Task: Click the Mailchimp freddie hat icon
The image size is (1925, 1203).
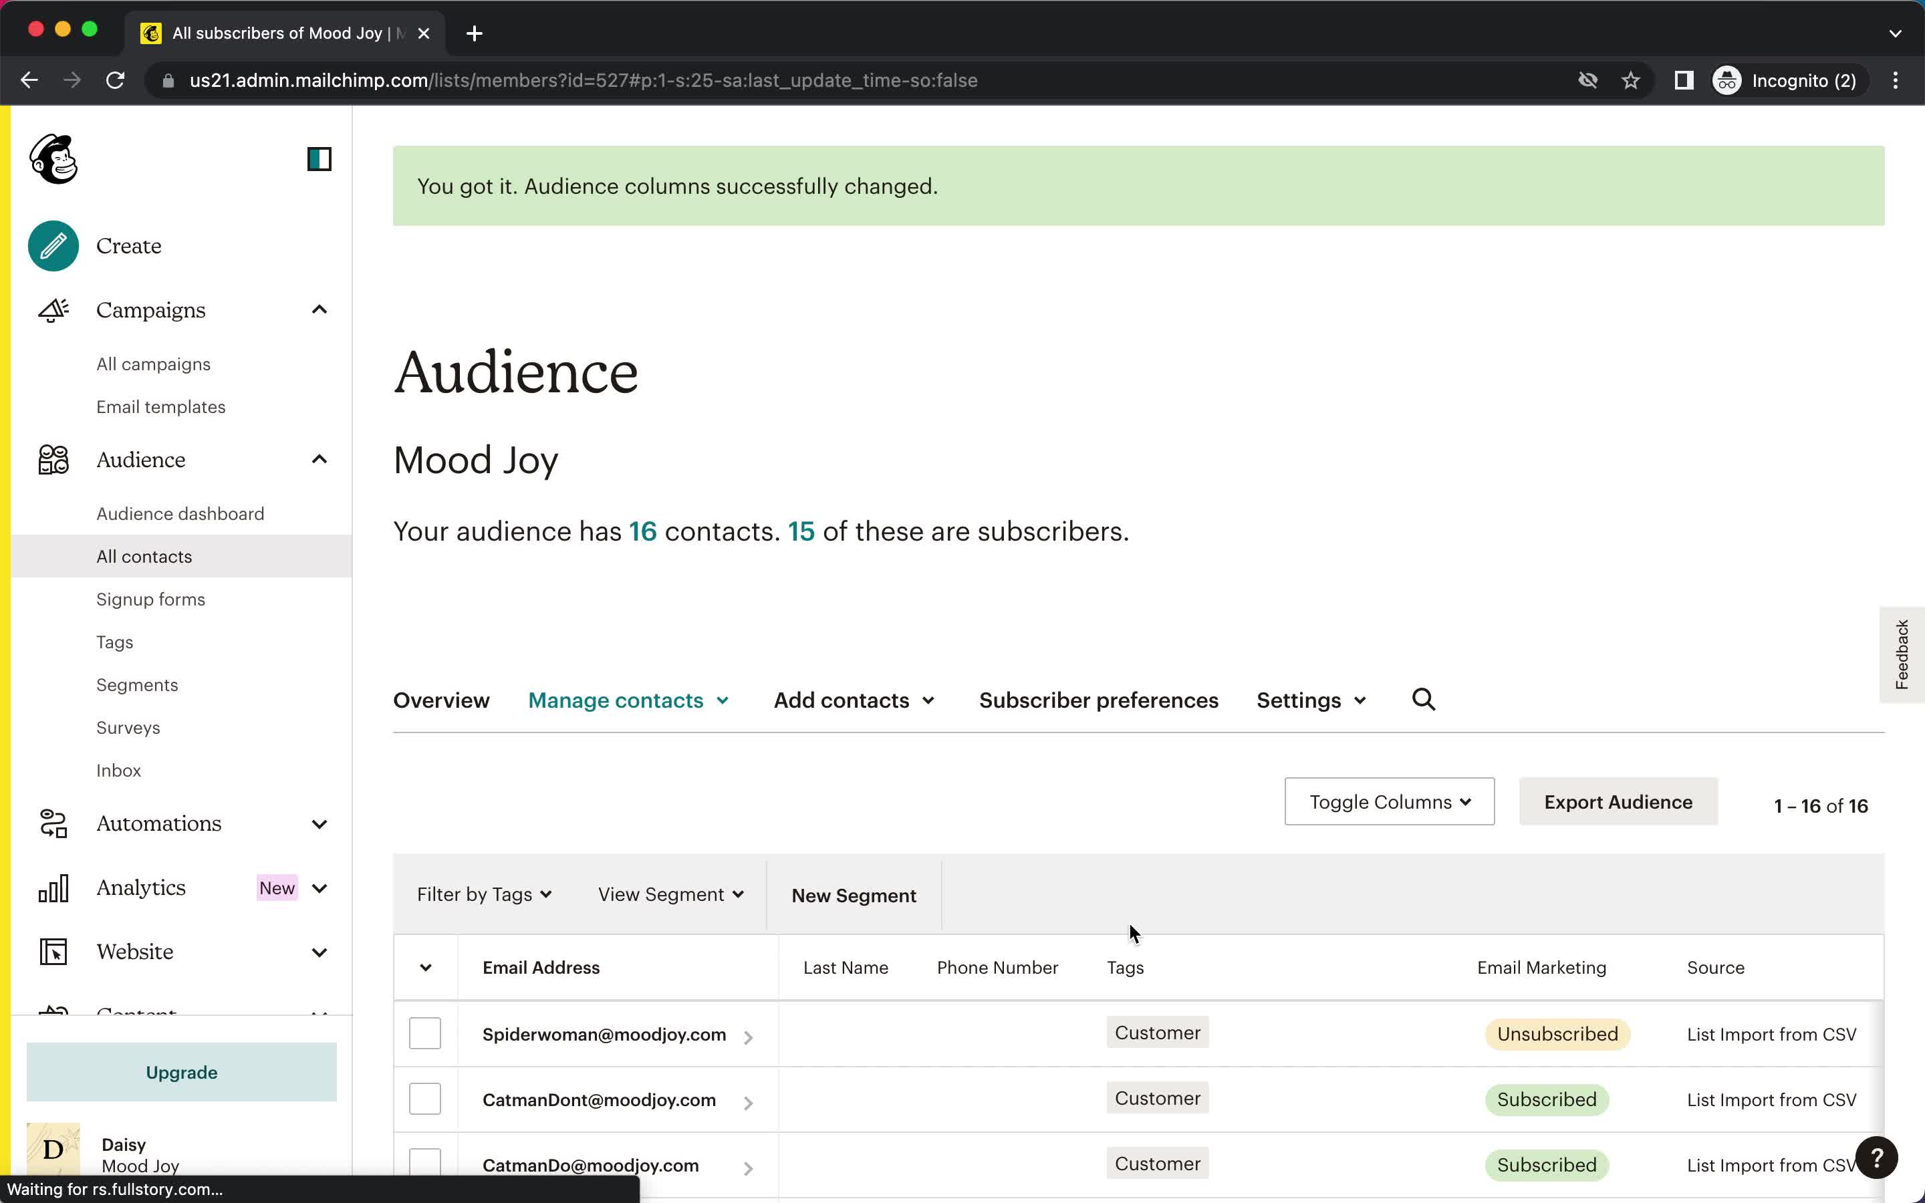Action: (x=54, y=158)
